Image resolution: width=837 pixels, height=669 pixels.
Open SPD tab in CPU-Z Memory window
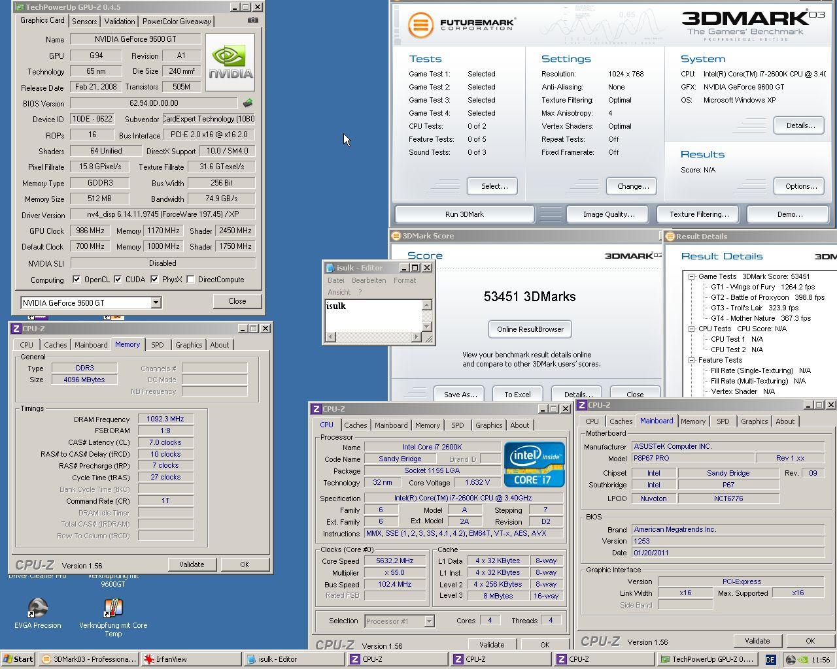[158, 345]
